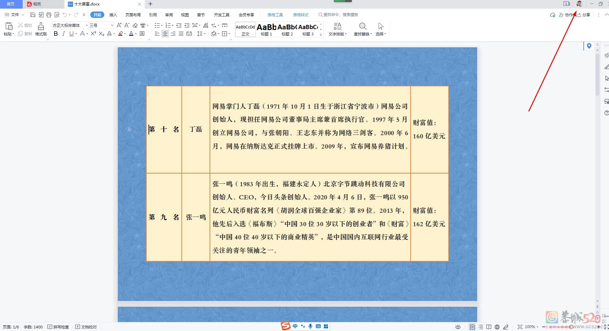This screenshot has width=609, height=331.
Task: Open Print Preview from quick access toolbar
Action: pos(57,15)
